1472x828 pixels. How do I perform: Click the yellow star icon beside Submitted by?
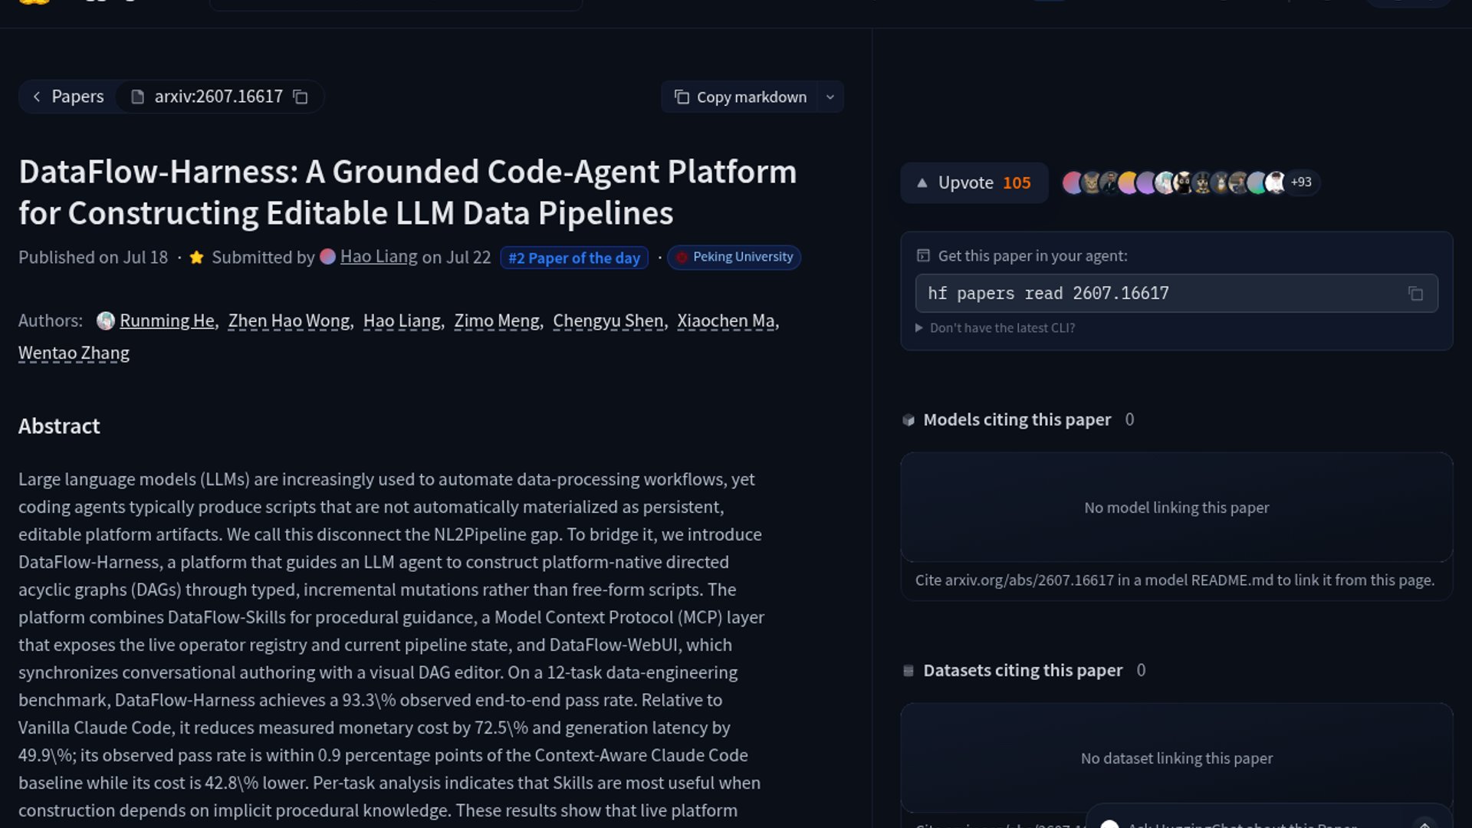click(x=196, y=258)
